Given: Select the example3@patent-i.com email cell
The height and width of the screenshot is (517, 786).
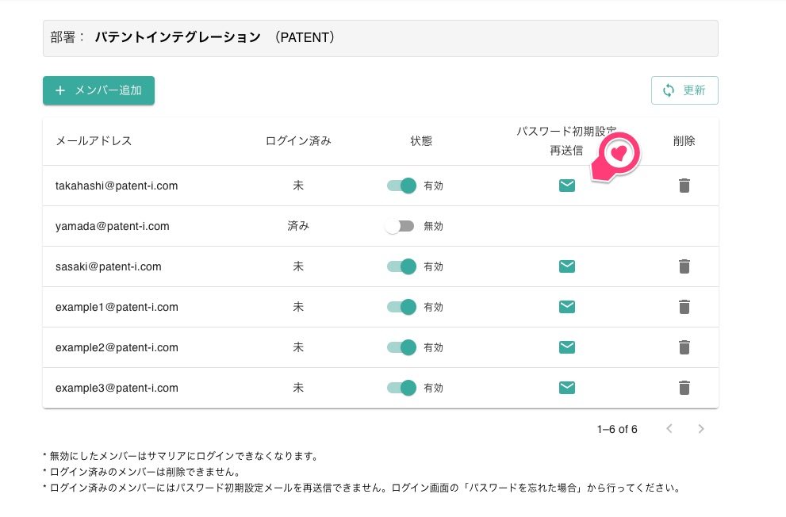Looking at the screenshot, I should [x=117, y=388].
